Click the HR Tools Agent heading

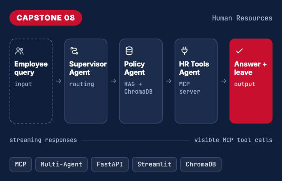click(194, 68)
